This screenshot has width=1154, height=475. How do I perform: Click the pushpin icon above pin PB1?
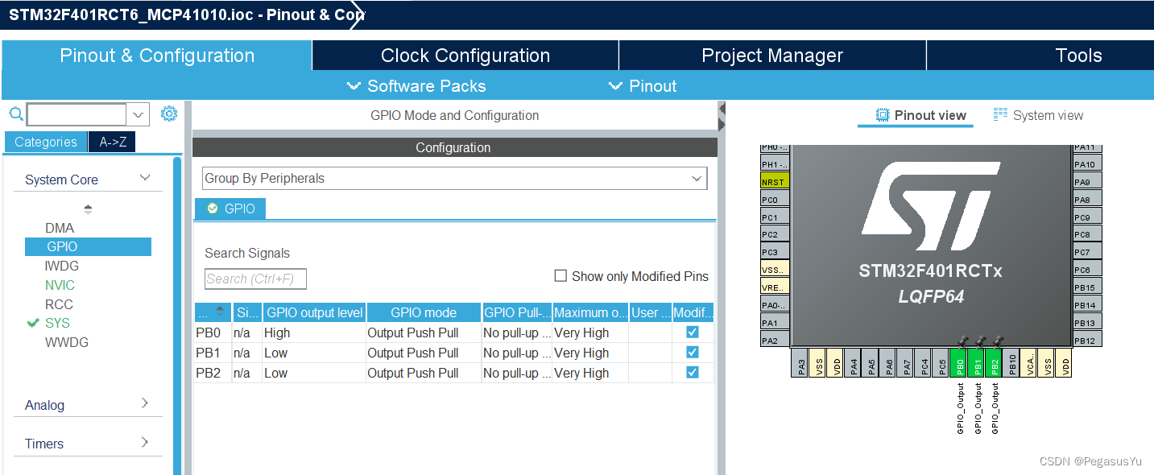pyautogui.click(x=979, y=341)
